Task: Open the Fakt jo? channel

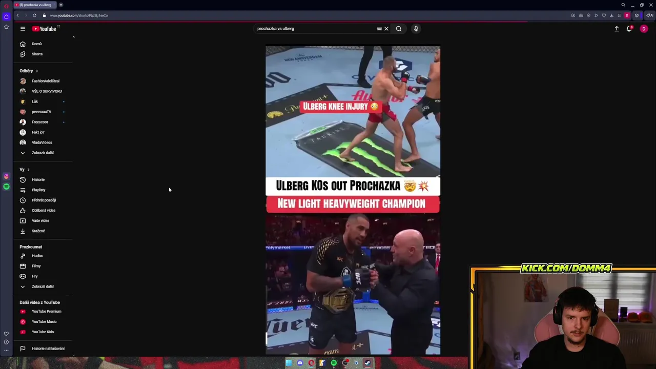Action: tap(44, 132)
